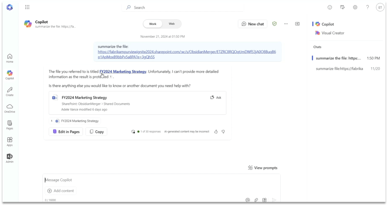388x206 pixels.
Task: Open View prompts
Action: [x=262, y=168]
